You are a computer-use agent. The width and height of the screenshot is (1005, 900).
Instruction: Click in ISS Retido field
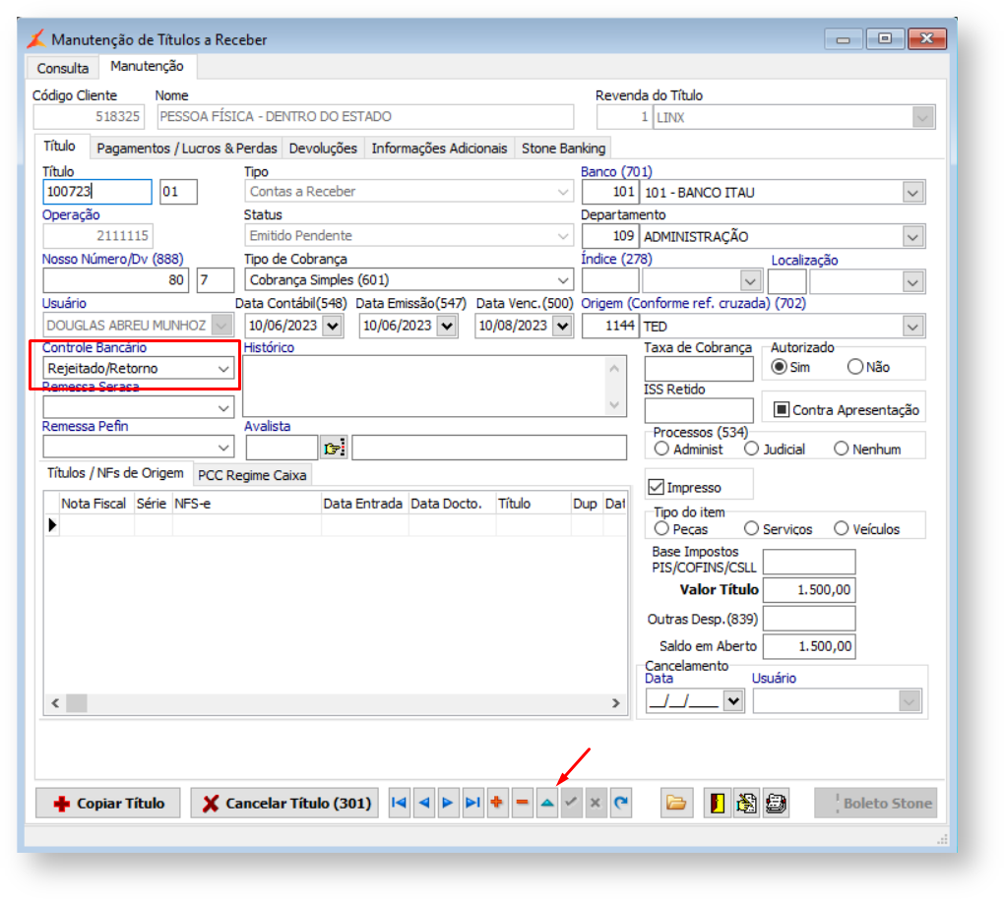(699, 410)
